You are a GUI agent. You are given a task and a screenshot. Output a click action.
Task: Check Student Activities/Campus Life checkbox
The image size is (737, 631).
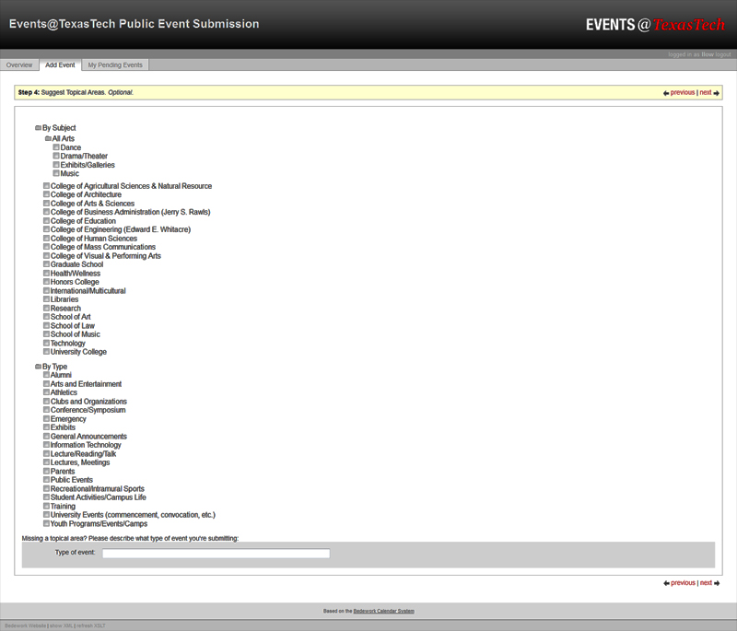click(x=47, y=497)
